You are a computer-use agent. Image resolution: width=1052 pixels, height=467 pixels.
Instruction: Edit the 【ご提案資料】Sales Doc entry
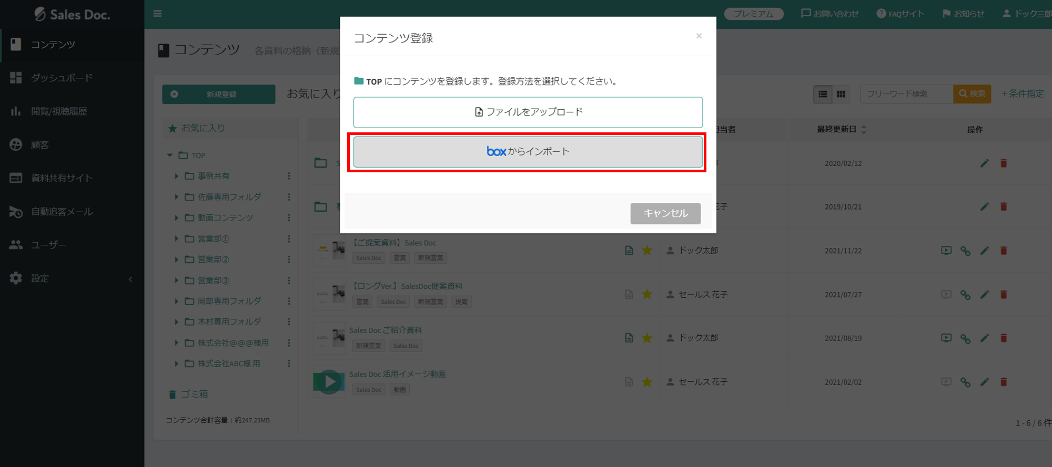pos(984,251)
